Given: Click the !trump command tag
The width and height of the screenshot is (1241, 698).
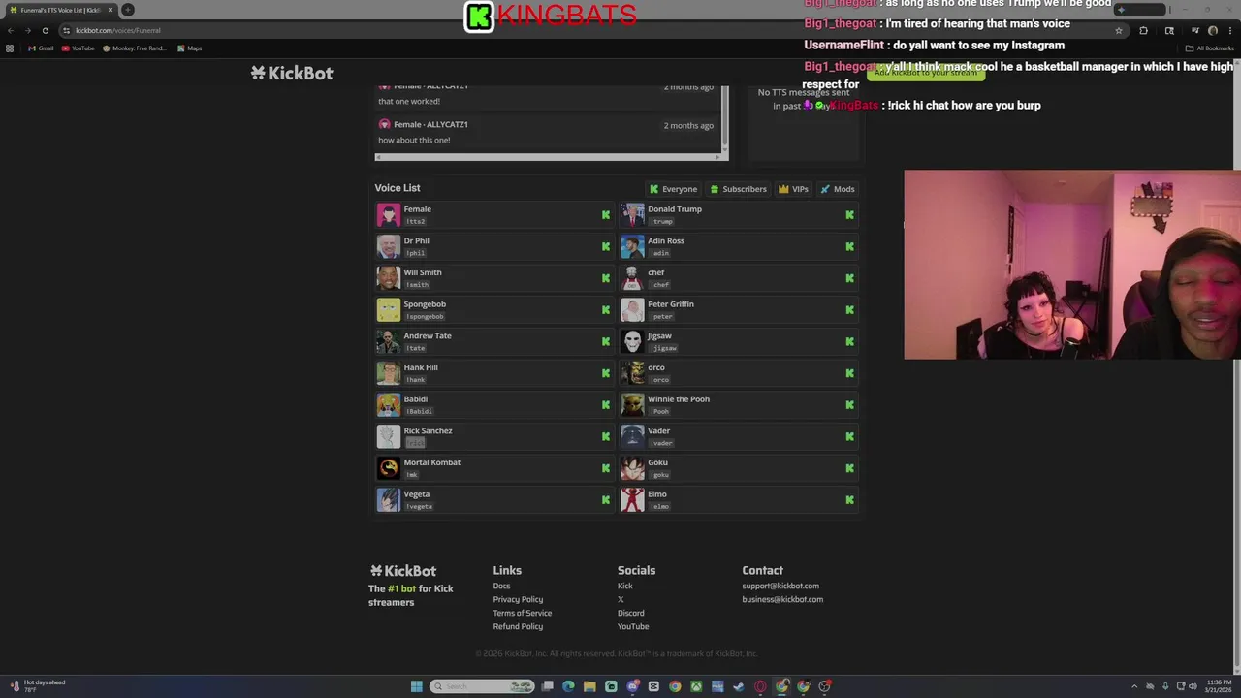Looking at the screenshot, I should click(x=662, y=221).
